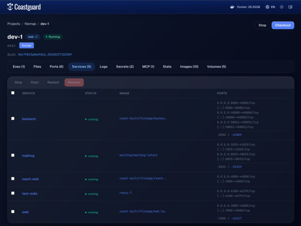Click the services Restart button
The width and height of the screenshot is (301, 226).
[x=53, y=82]
